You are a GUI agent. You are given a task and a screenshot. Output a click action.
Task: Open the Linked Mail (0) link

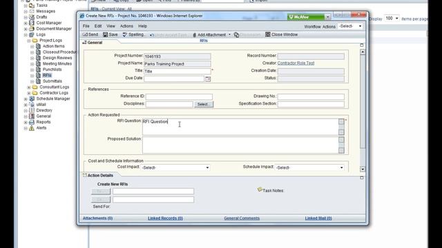pyautogui.click(x=318, y=218)
